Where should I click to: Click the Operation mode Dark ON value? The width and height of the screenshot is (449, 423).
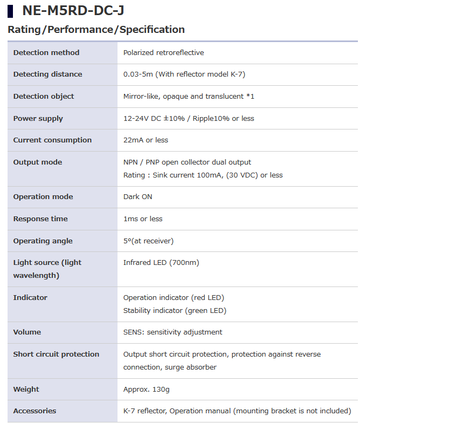(x=138, y=197)
